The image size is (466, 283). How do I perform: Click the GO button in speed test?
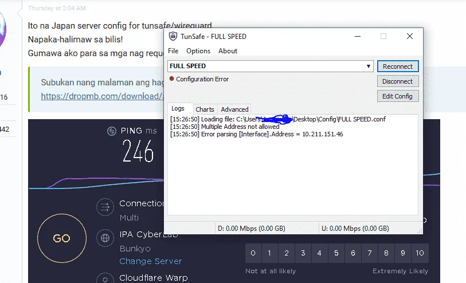62,238
